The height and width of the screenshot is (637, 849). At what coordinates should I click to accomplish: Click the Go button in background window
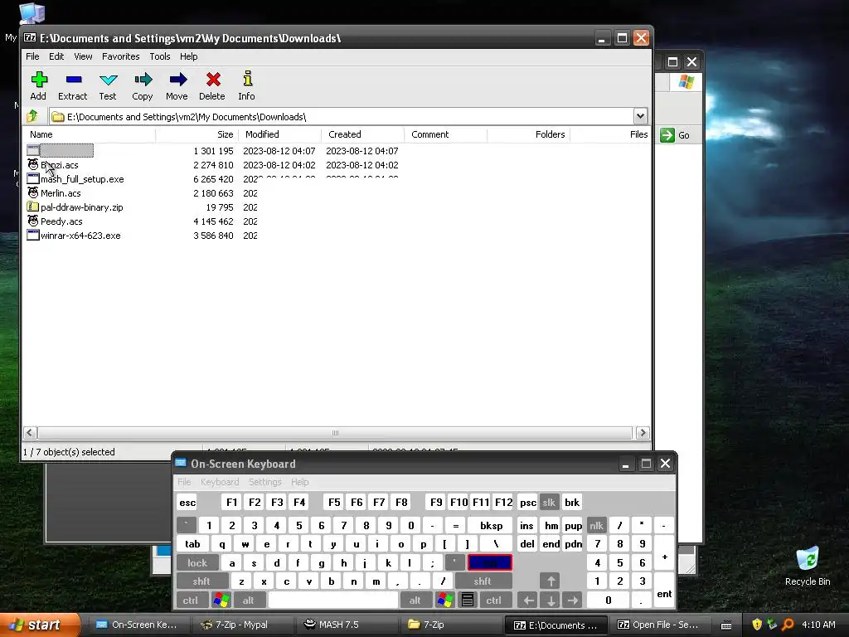click(x=675, y=135)
